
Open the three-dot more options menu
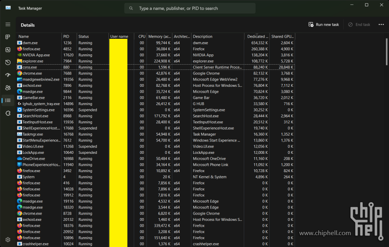[x=381, y=25]
